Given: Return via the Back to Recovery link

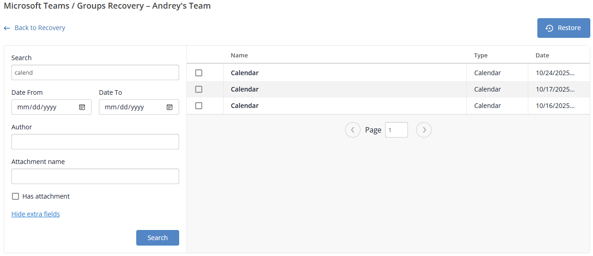Looking at the screenshot, I should (40, 28).
